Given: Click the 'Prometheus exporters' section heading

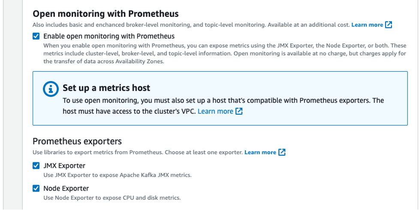Looking at the screenshot, I should [77, 141].
